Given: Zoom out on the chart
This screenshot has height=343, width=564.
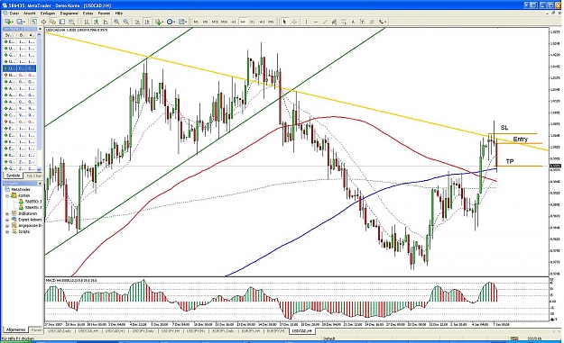Looking at the screenshot, I should pyautogui.click(x=126, y=22).
